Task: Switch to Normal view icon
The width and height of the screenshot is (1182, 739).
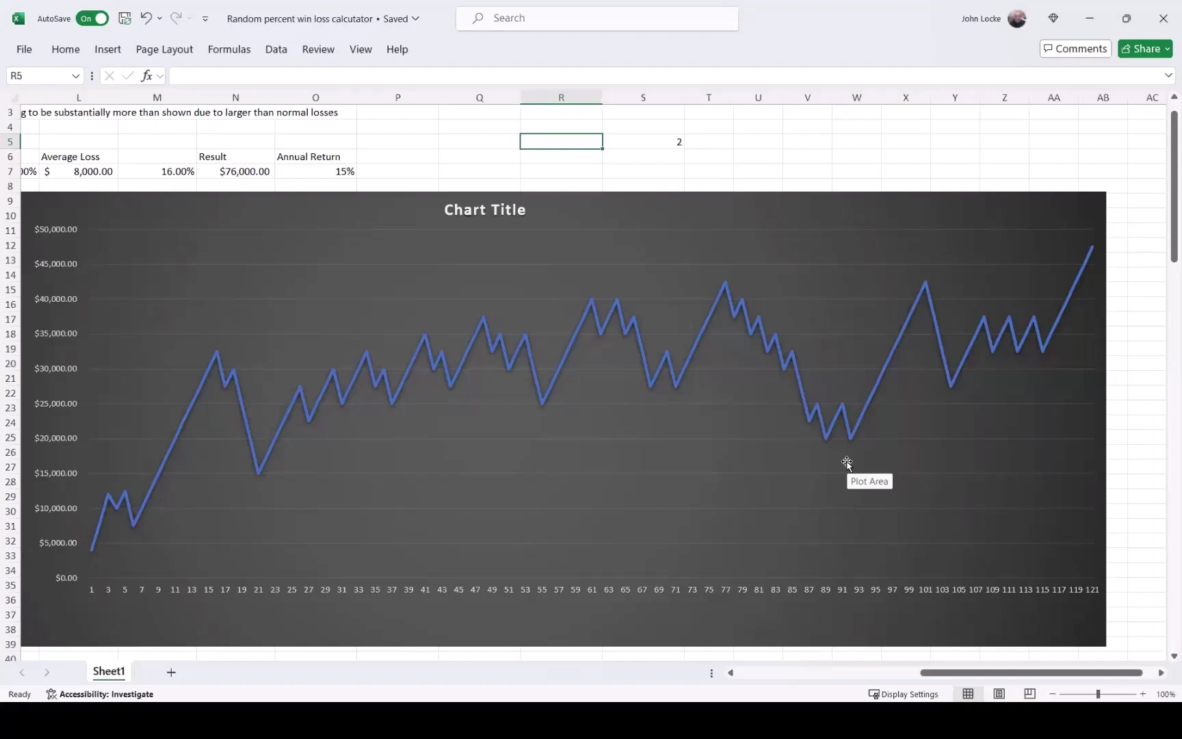Action: pyautogui.click(x=968, y=694)
